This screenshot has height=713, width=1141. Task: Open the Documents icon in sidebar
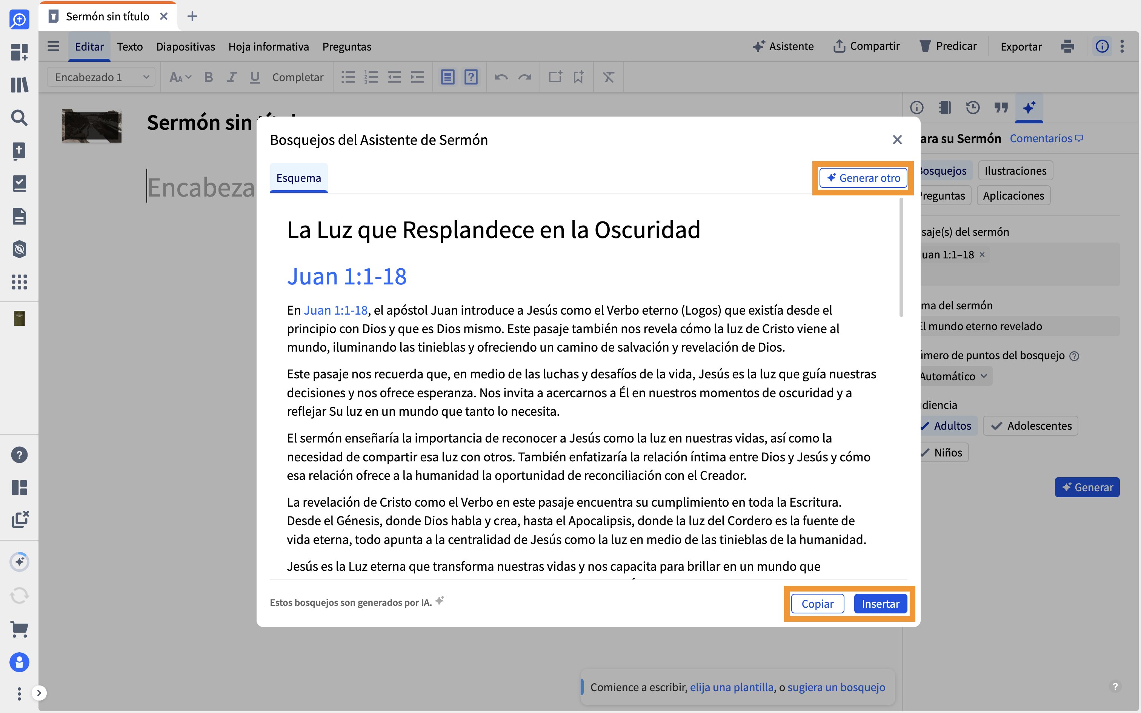click(x=19, y=217)
